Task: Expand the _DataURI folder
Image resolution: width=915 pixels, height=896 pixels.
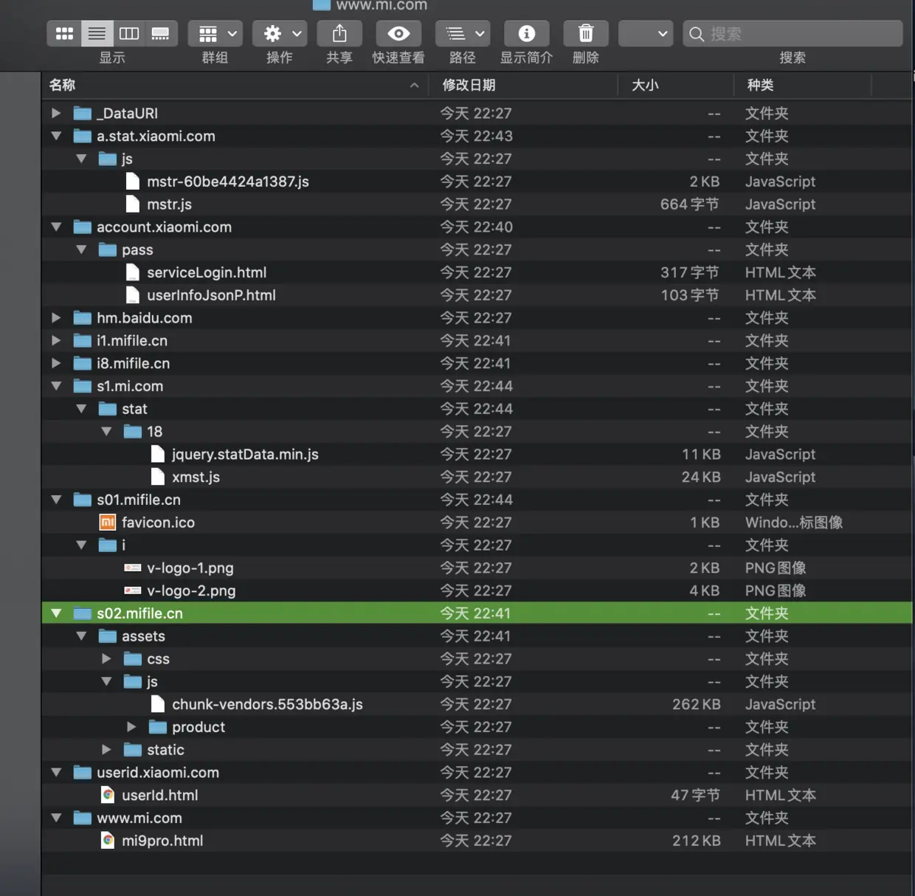Action: click(x=56, y=113)
